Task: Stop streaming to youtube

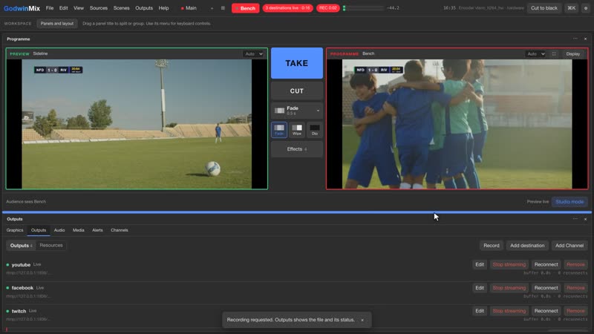Action: pos(509,264)
